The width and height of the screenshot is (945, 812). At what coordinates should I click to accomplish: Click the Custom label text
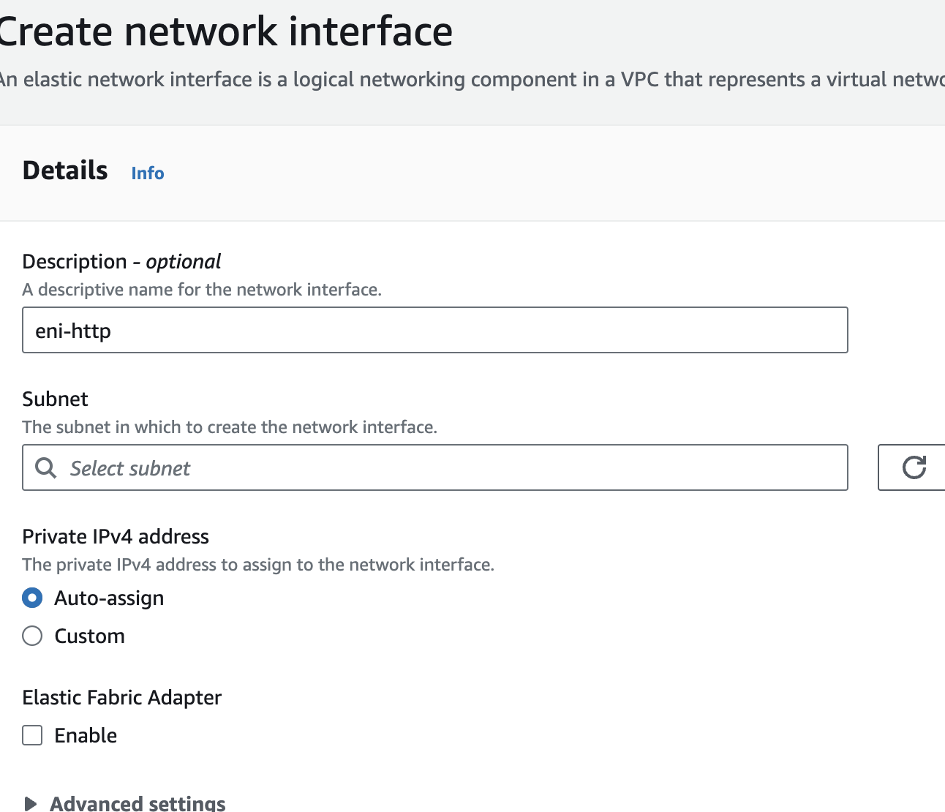tap(89, 636)
